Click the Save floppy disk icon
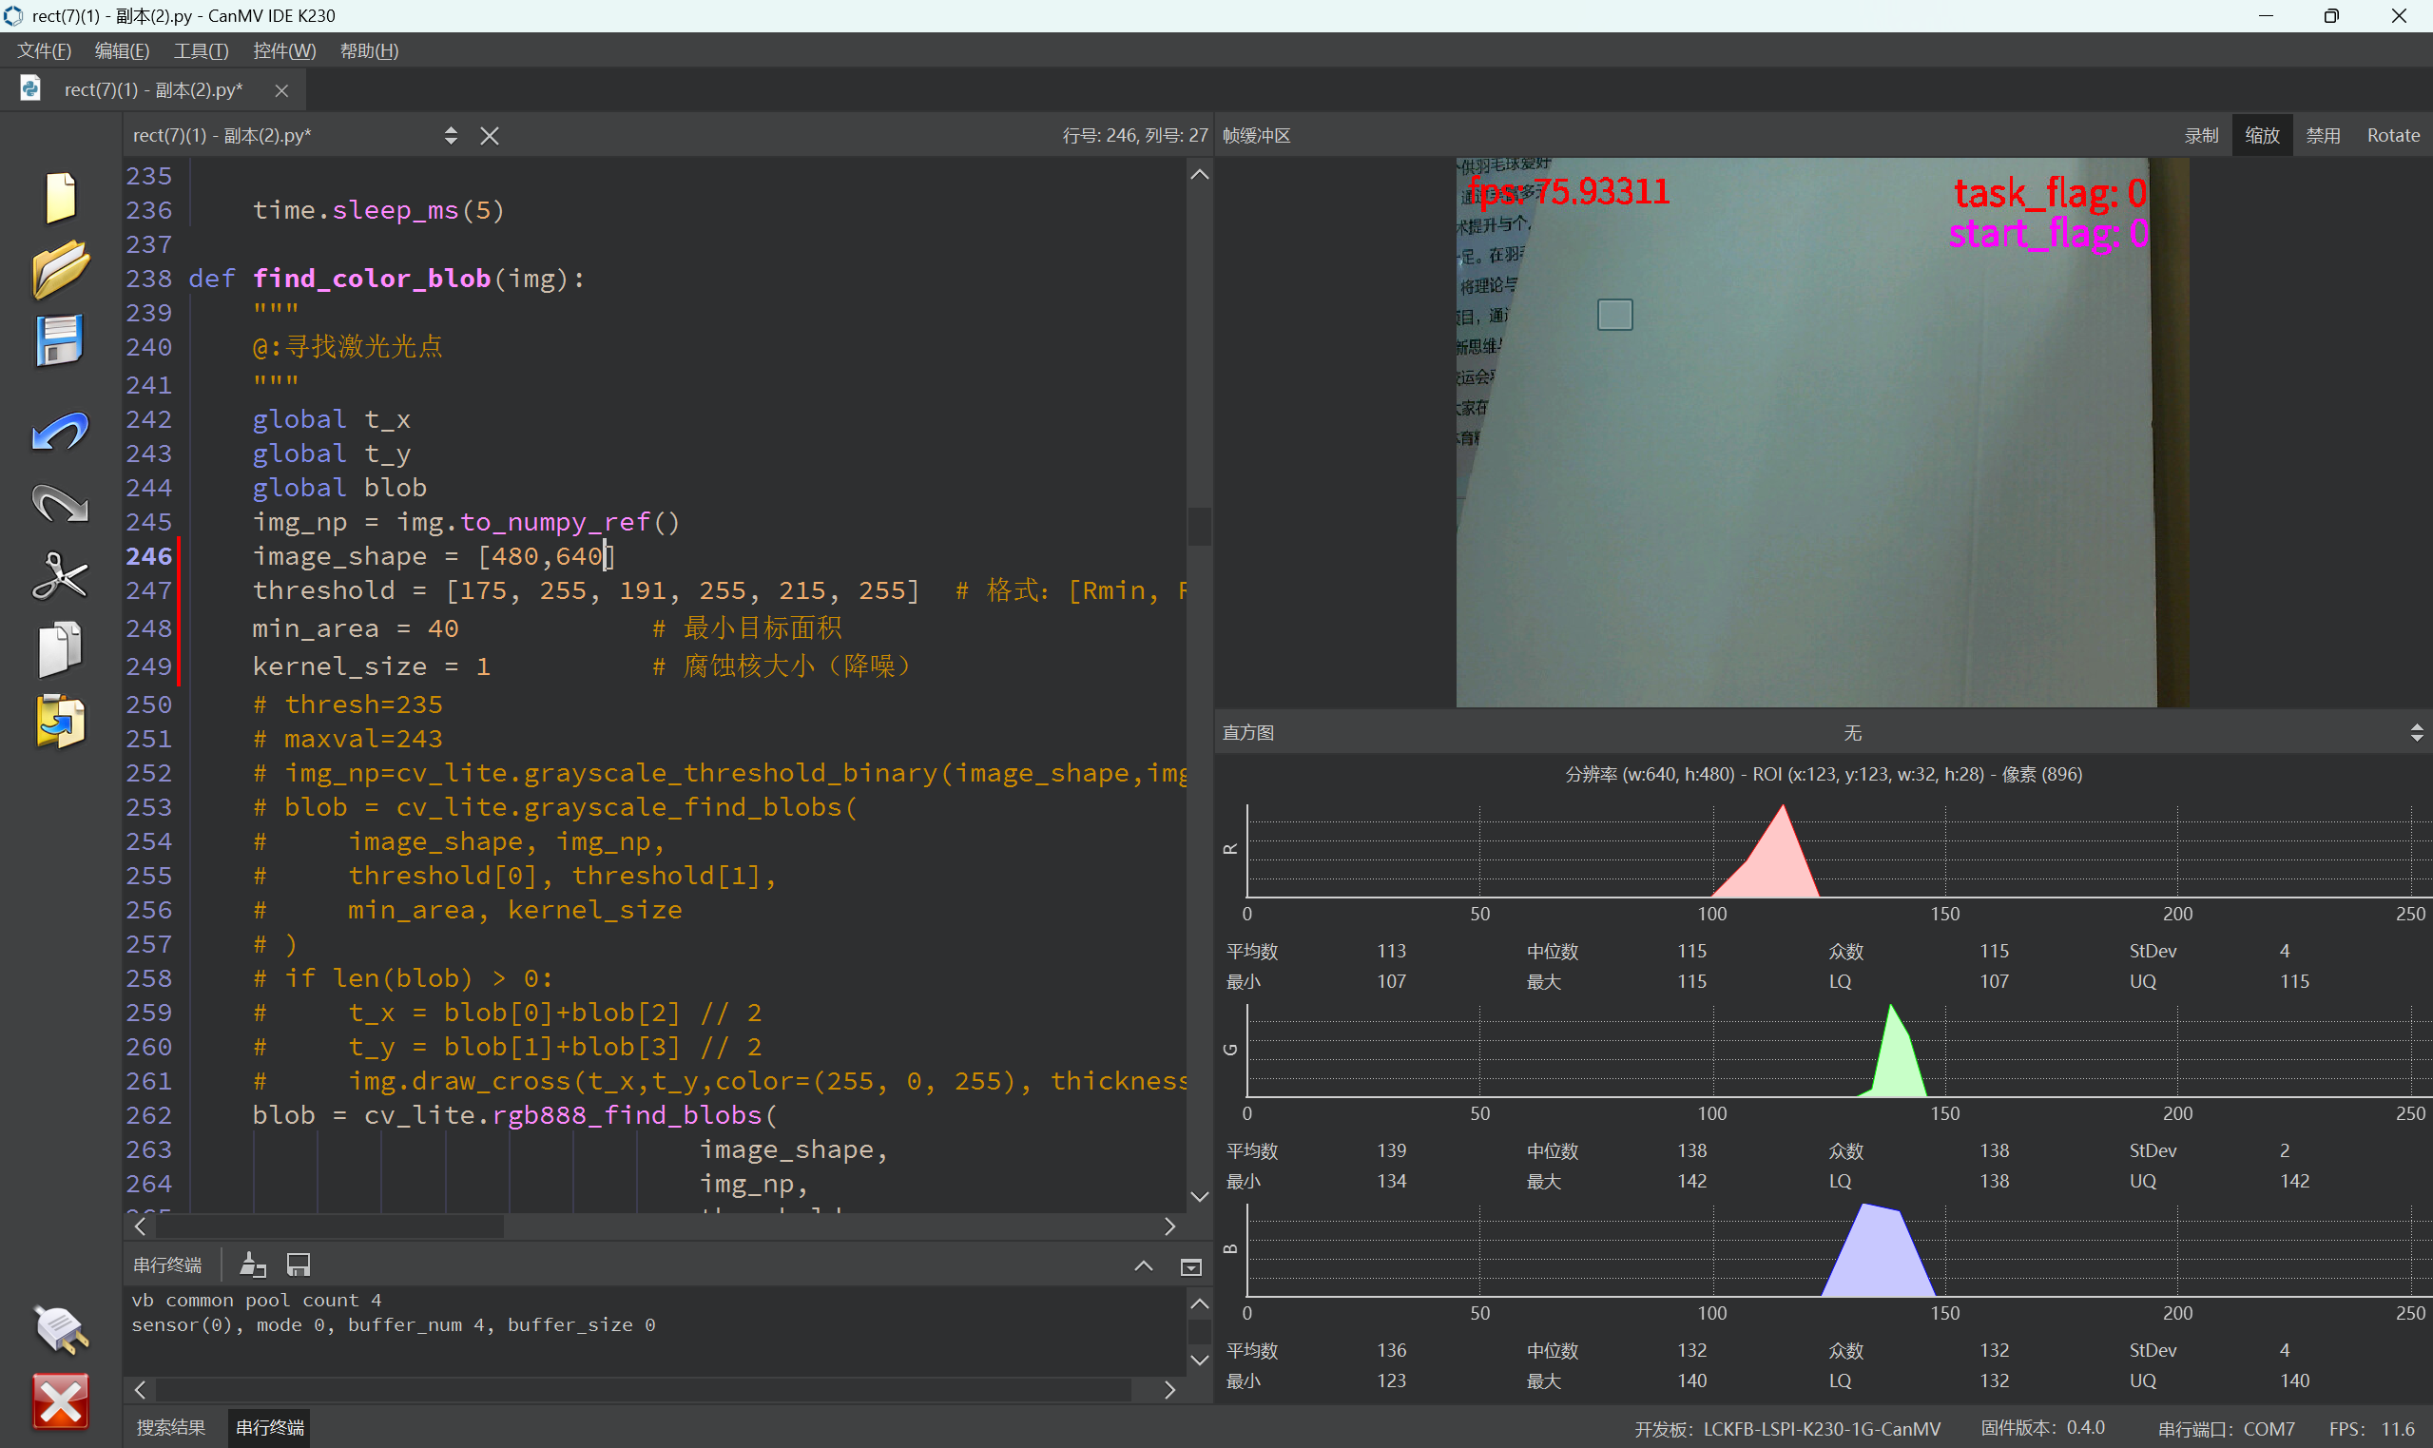 point(61,340)
